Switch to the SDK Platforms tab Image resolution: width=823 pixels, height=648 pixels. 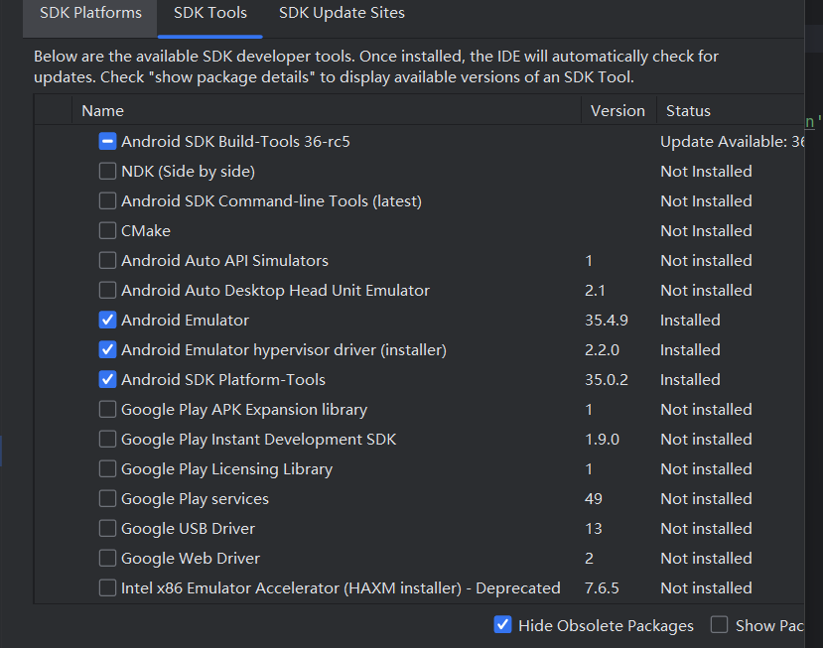[90, 14]
